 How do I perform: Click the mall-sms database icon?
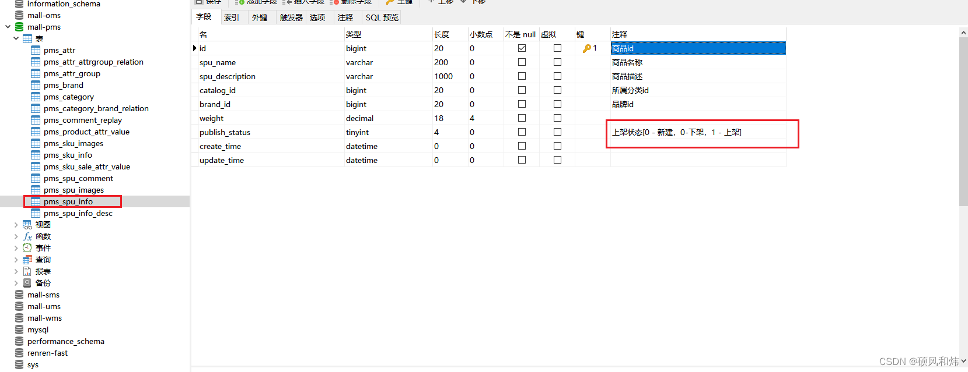19,295
